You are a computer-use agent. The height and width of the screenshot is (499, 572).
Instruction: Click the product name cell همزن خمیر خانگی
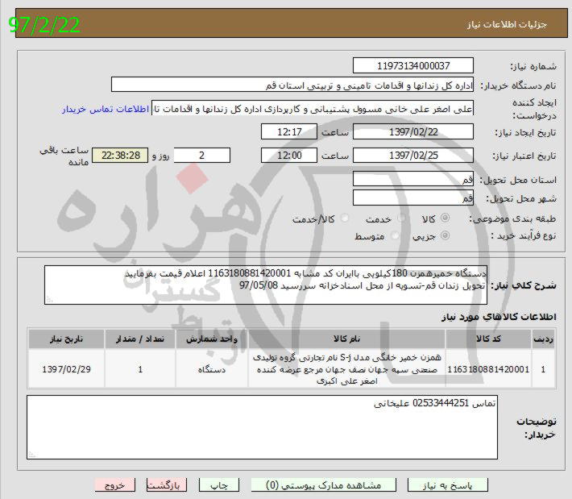[x=346, y=368]
